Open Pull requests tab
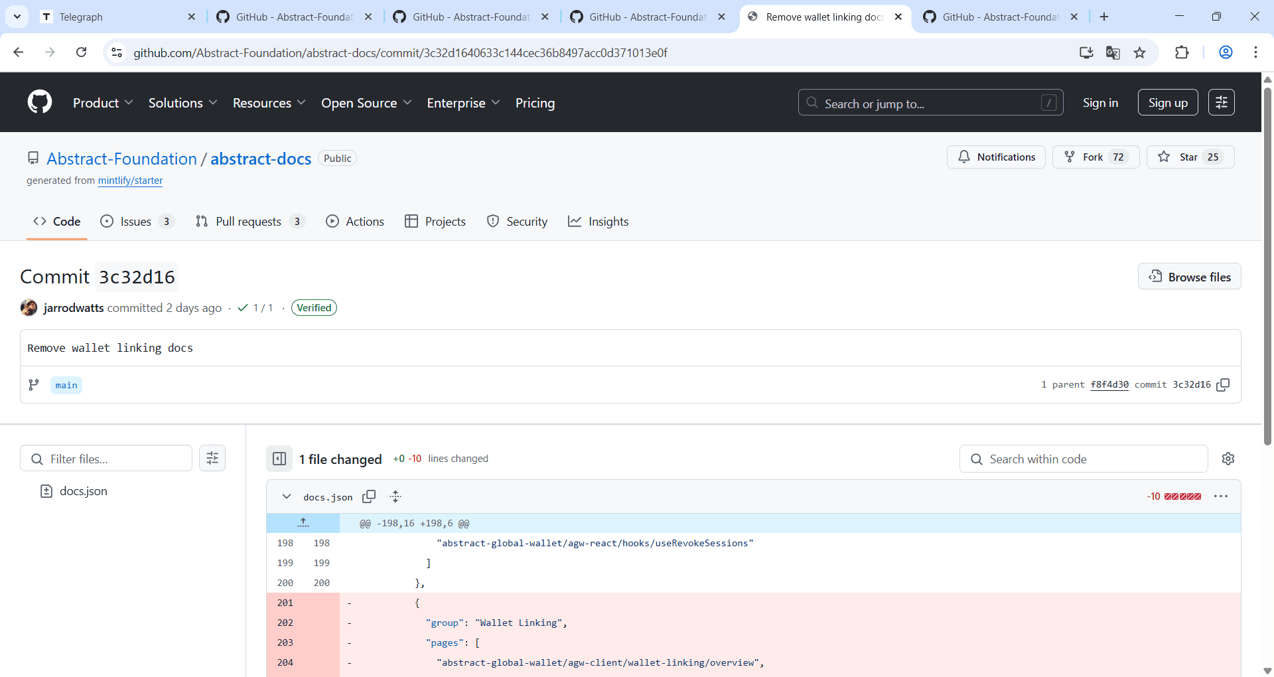The image size is (1274, 677). pyautogui.click(x=250, y=222)
